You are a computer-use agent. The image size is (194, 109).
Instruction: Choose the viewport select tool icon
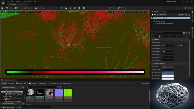point(108,12)
